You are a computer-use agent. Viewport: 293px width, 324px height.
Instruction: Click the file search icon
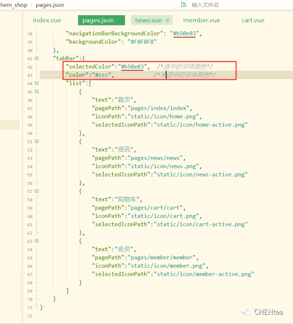pyautogui.click(x=184, y=5)
